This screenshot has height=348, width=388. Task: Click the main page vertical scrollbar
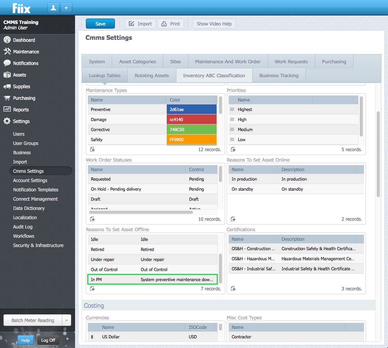click(x=378, y=154)
